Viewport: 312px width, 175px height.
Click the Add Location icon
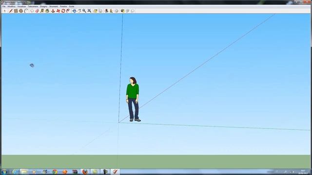point(96,11)
